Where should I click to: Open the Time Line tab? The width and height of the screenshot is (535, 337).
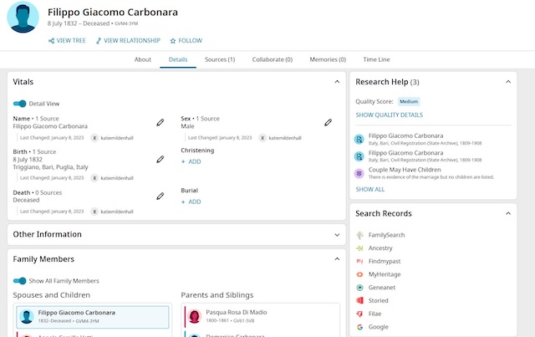pos(375,60)
